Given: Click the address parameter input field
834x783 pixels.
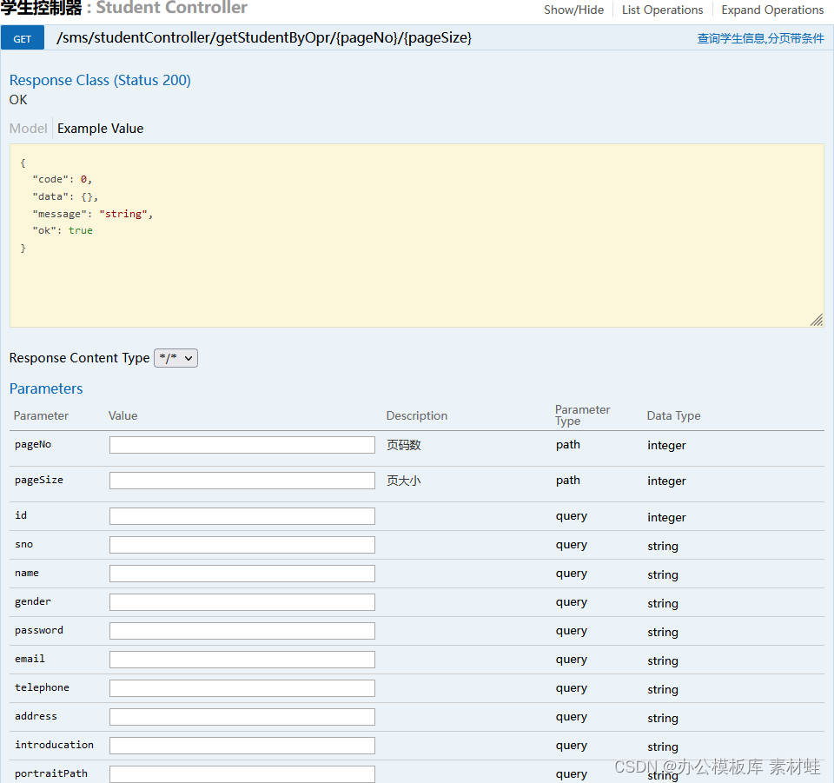Looking at the screenshot, I should (242, 717).
